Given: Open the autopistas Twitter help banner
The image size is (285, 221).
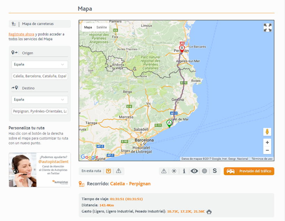Looking at the screenshot, I should [x=40, y=170].
